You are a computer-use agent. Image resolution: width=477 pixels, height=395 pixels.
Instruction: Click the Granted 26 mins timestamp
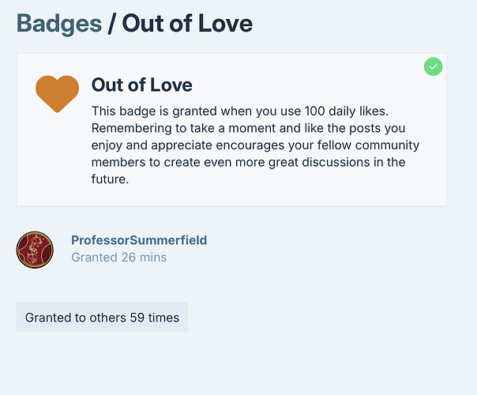119,258
